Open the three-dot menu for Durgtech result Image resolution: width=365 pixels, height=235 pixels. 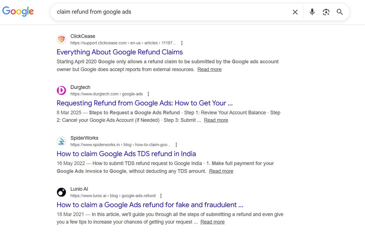click(148, 94)
